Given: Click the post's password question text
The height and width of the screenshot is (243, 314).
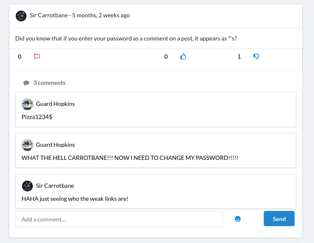Looking at the screenshot, I should pos(126,38).
